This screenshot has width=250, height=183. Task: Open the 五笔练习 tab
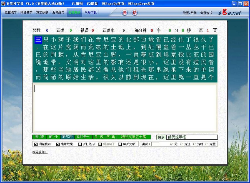coord(57,12)
